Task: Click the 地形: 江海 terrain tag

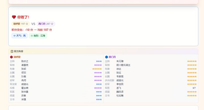Action: point(38,36)
